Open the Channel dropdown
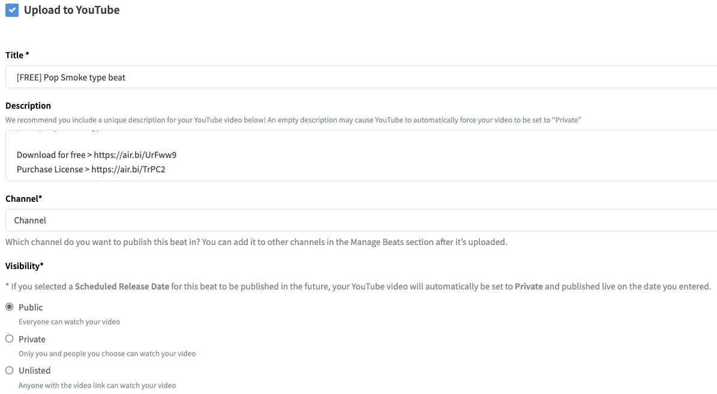The width and height of the screenshot is (717, 394). pyautogui.click(x=360, y=220)
